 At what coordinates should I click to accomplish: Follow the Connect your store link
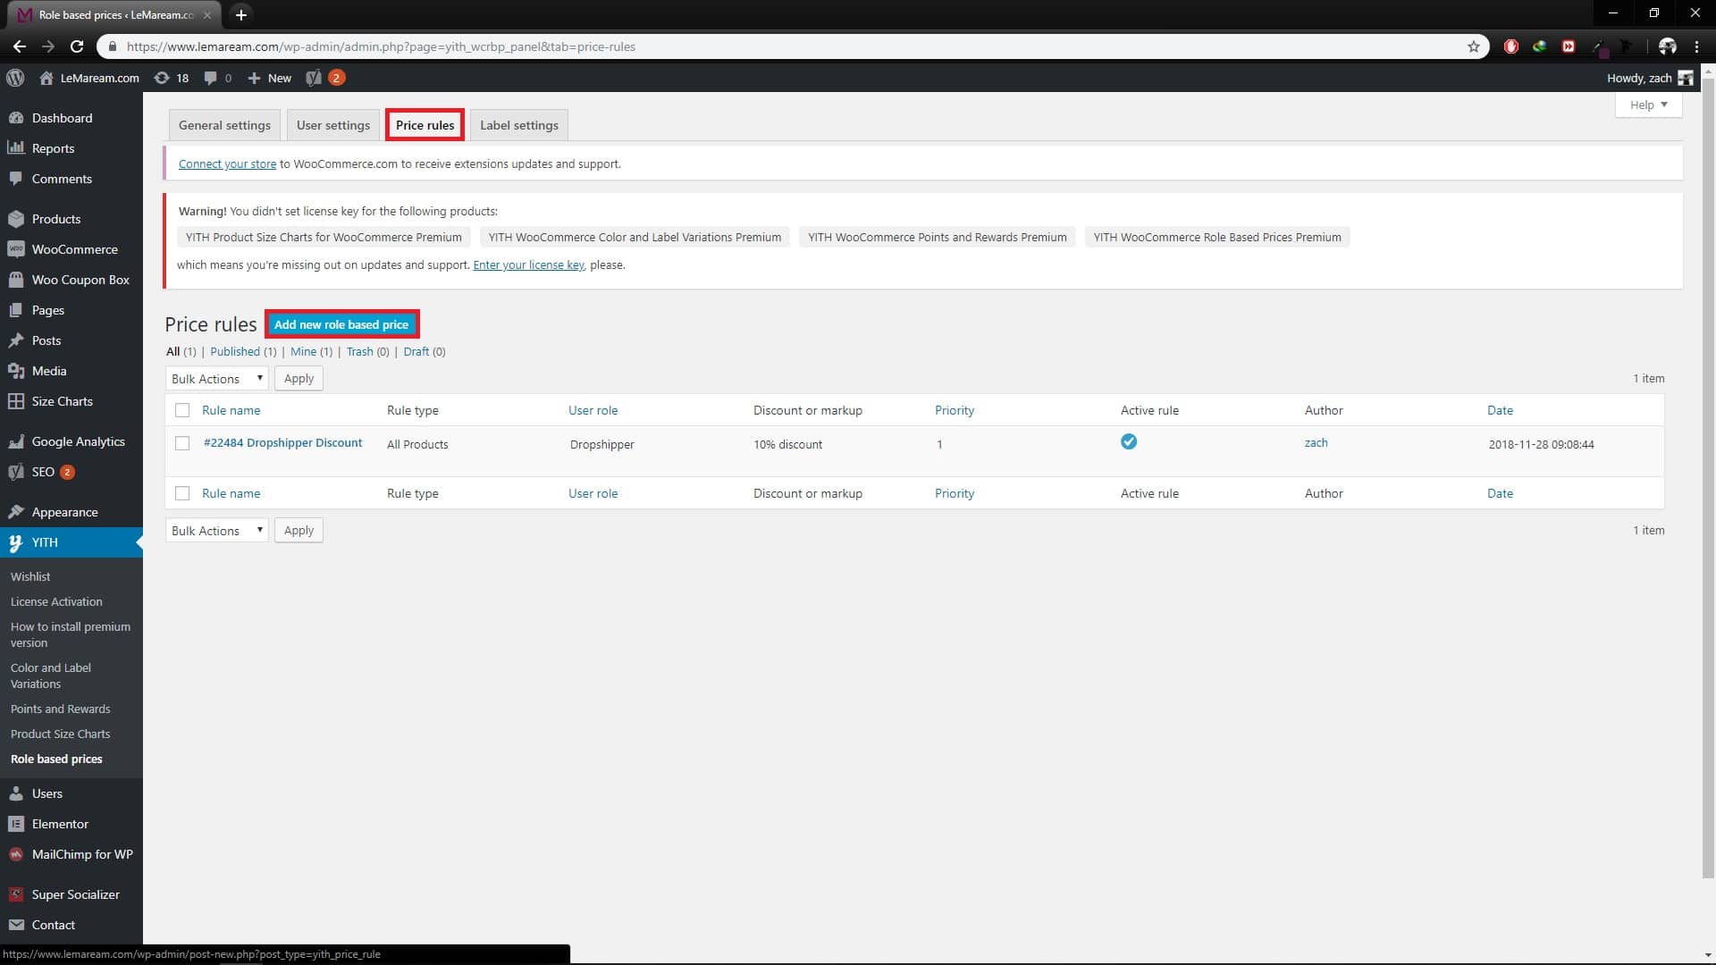[227, 164]
